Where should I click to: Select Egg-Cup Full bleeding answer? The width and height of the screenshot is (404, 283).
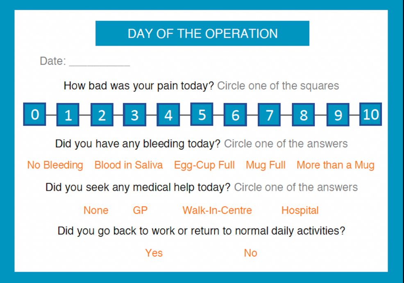[204, 165]
